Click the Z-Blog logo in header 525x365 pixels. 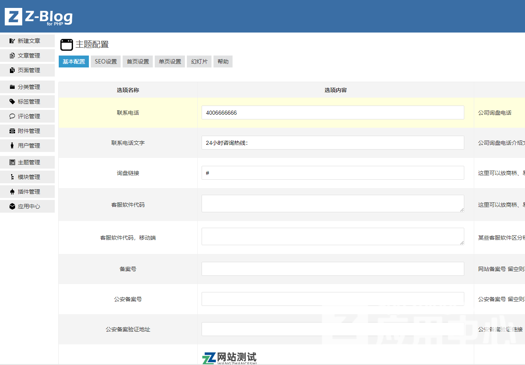click(x=38, y=17)
